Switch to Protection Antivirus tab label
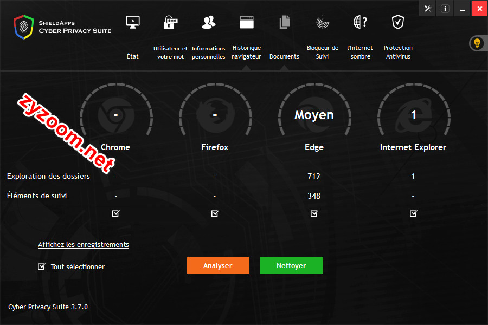Screen dimensions: 488x325 tap(398, 52)
